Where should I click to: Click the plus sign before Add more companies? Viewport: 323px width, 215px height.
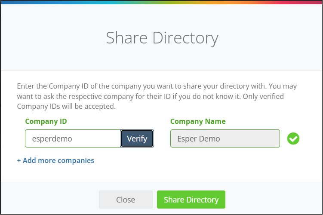(19, 161)
